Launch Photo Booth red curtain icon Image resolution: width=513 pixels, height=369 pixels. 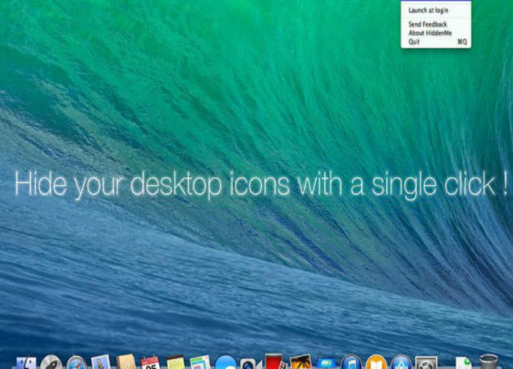[275, 363]
